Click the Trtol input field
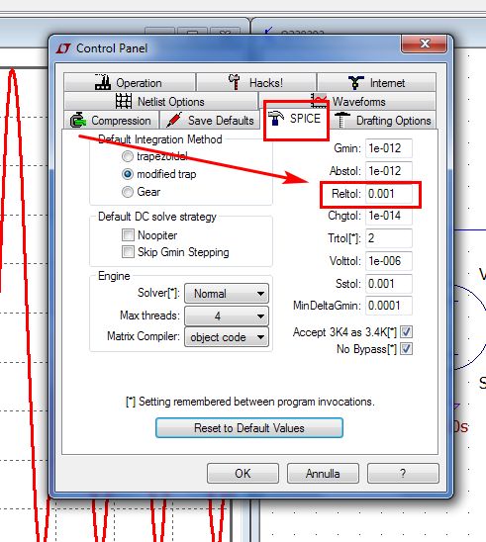486x542 pixels. [x=388, y=238]
